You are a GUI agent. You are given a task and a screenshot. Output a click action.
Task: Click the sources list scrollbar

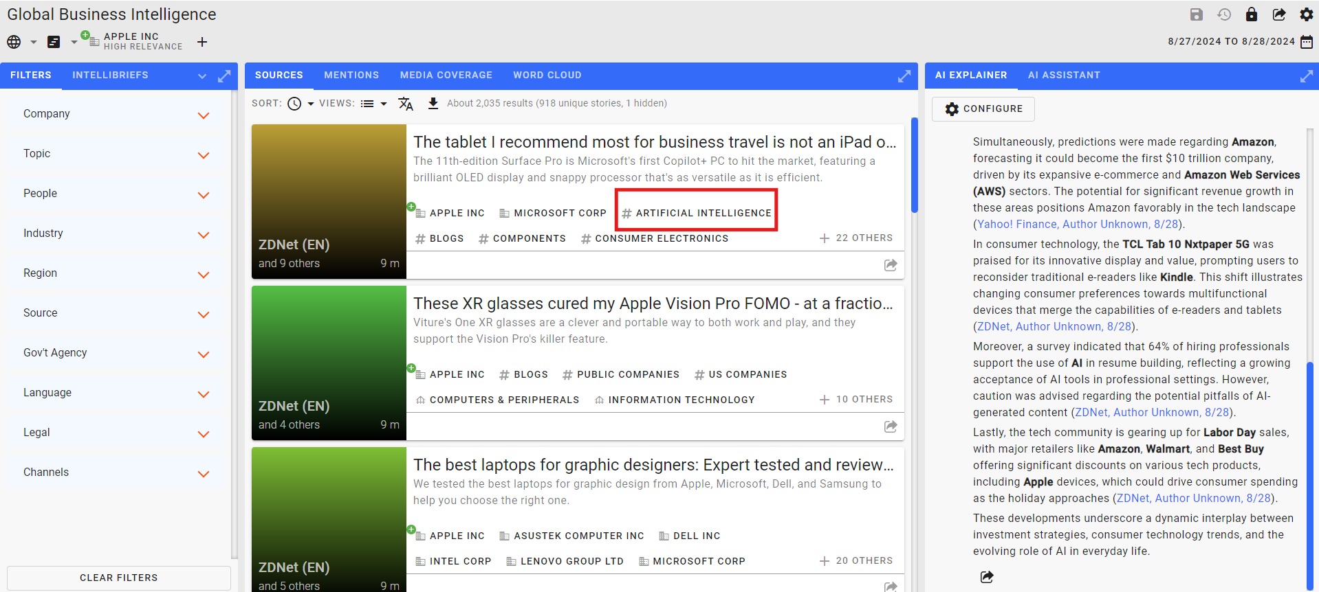[915, 166]
